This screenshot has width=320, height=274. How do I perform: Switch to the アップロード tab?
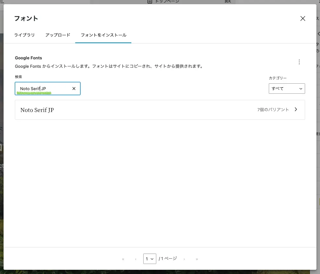coord(58,35)
